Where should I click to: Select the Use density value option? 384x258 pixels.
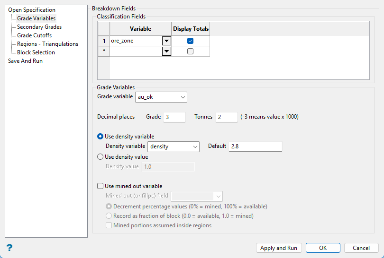tap(100, 157)
